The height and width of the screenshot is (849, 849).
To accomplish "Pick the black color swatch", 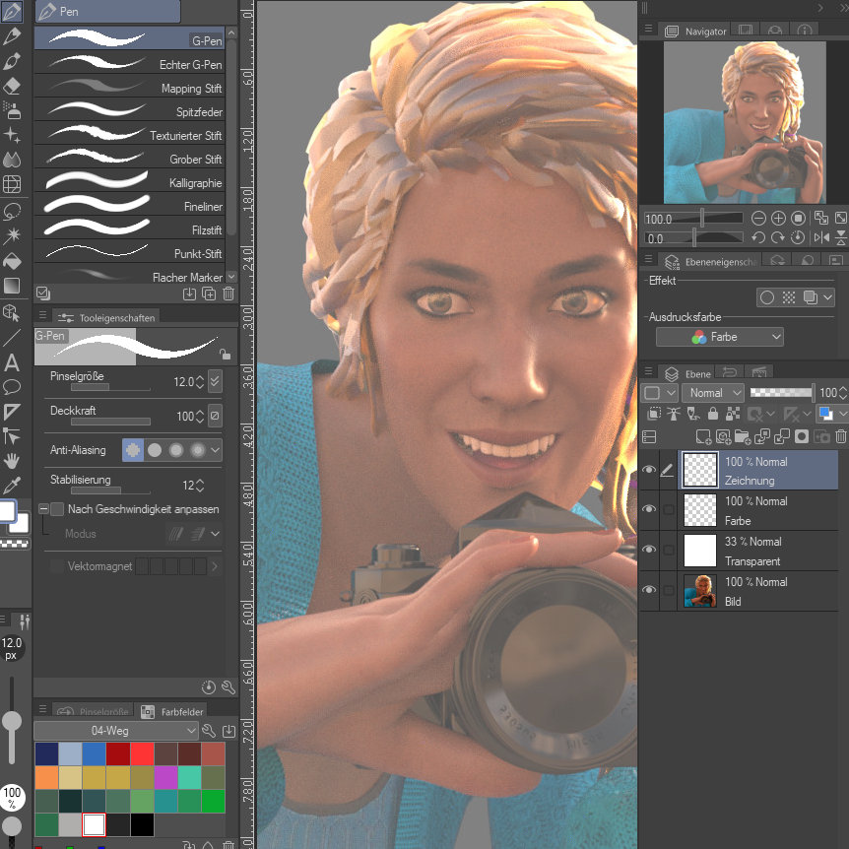I will pyautogui.click(x=142, y=823).
